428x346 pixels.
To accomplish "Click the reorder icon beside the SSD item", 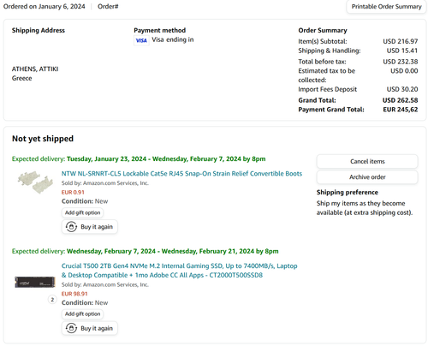I will pos(71,328).
